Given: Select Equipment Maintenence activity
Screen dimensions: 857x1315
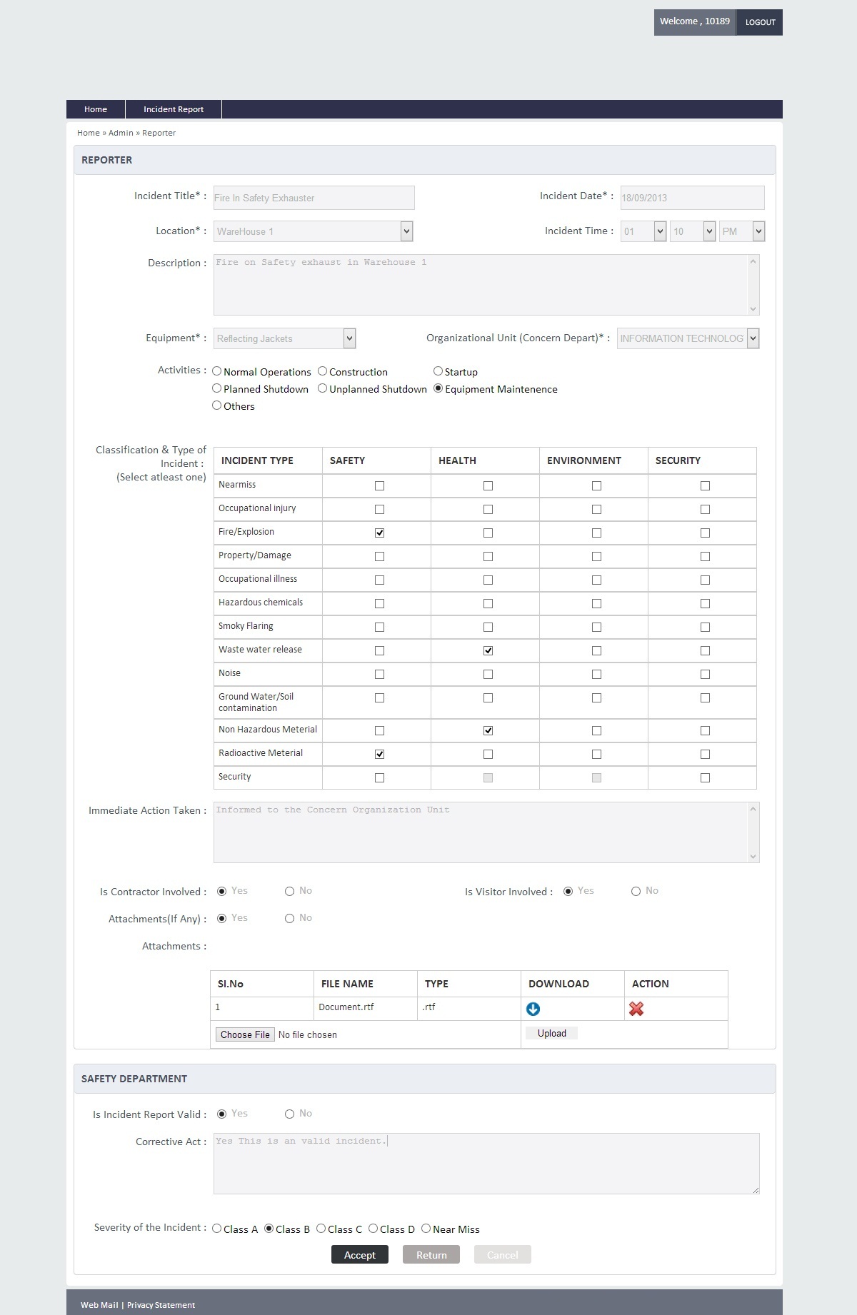Looking at the screenshot, I should click(x=438, y=388).
